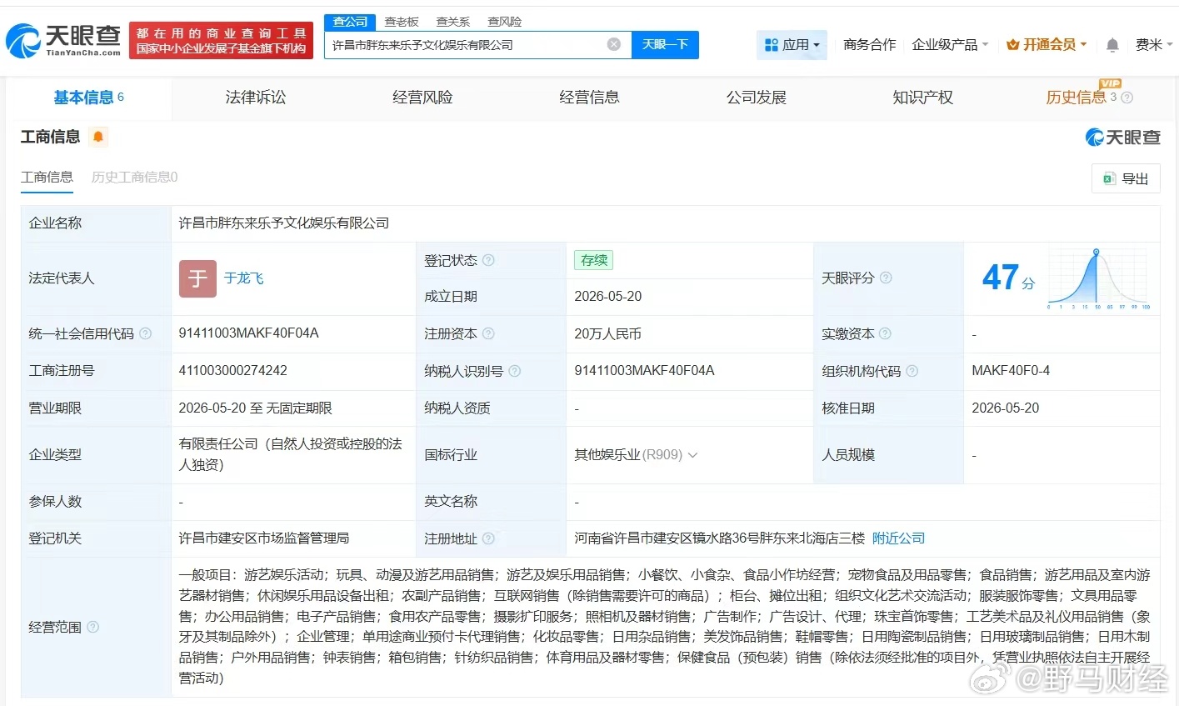This screenshot has height=706, width=1179.
Task: Click the help icon next to 实缴资本
Action: pos(885,333)
